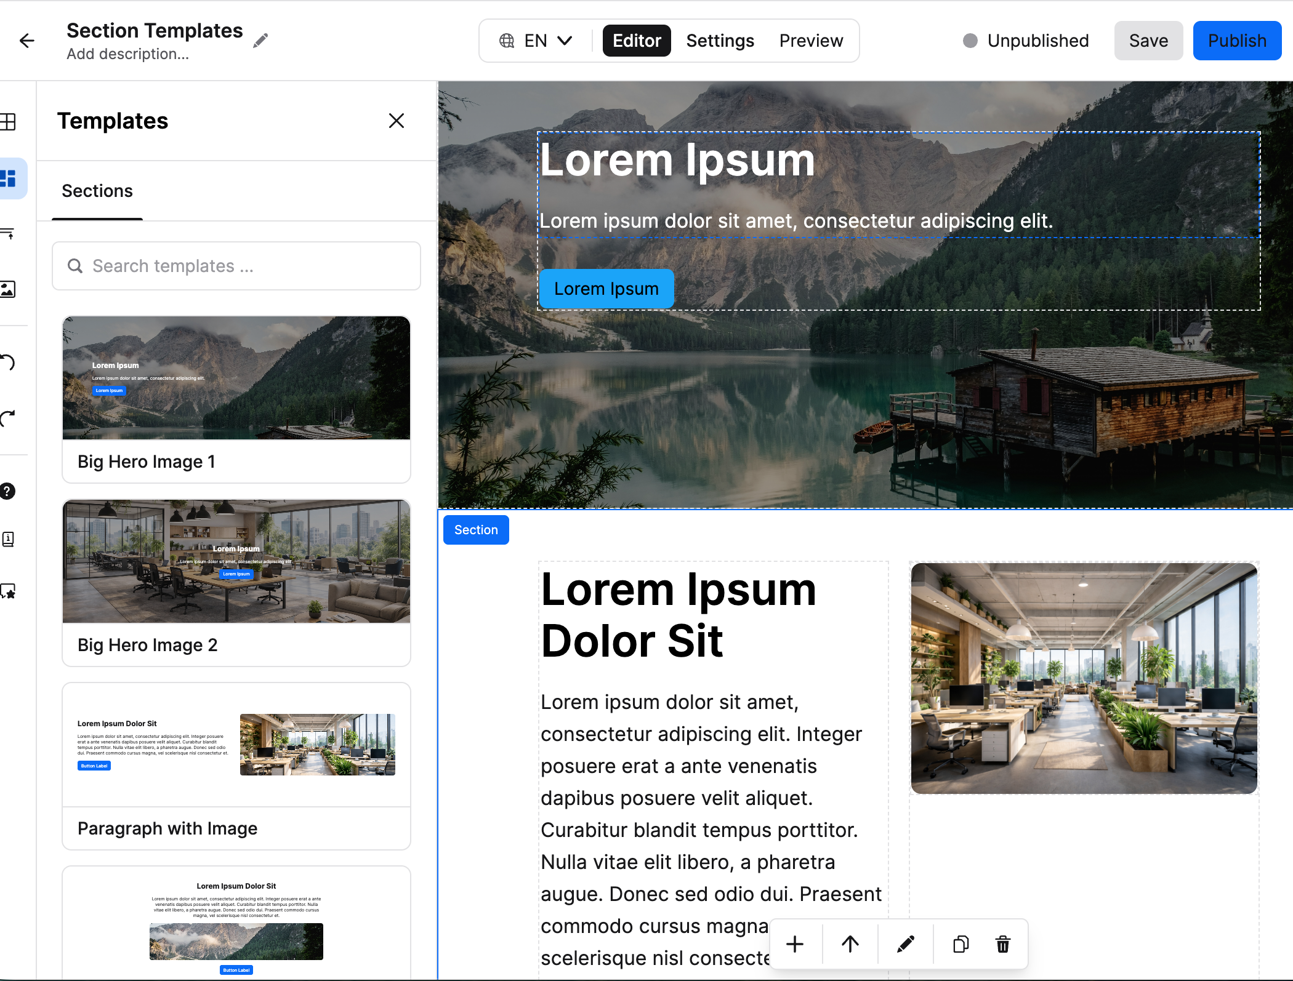This screenshot has width=1293, height=981.
Task: Open the media image sidebar icon
Action: [8, 289]
